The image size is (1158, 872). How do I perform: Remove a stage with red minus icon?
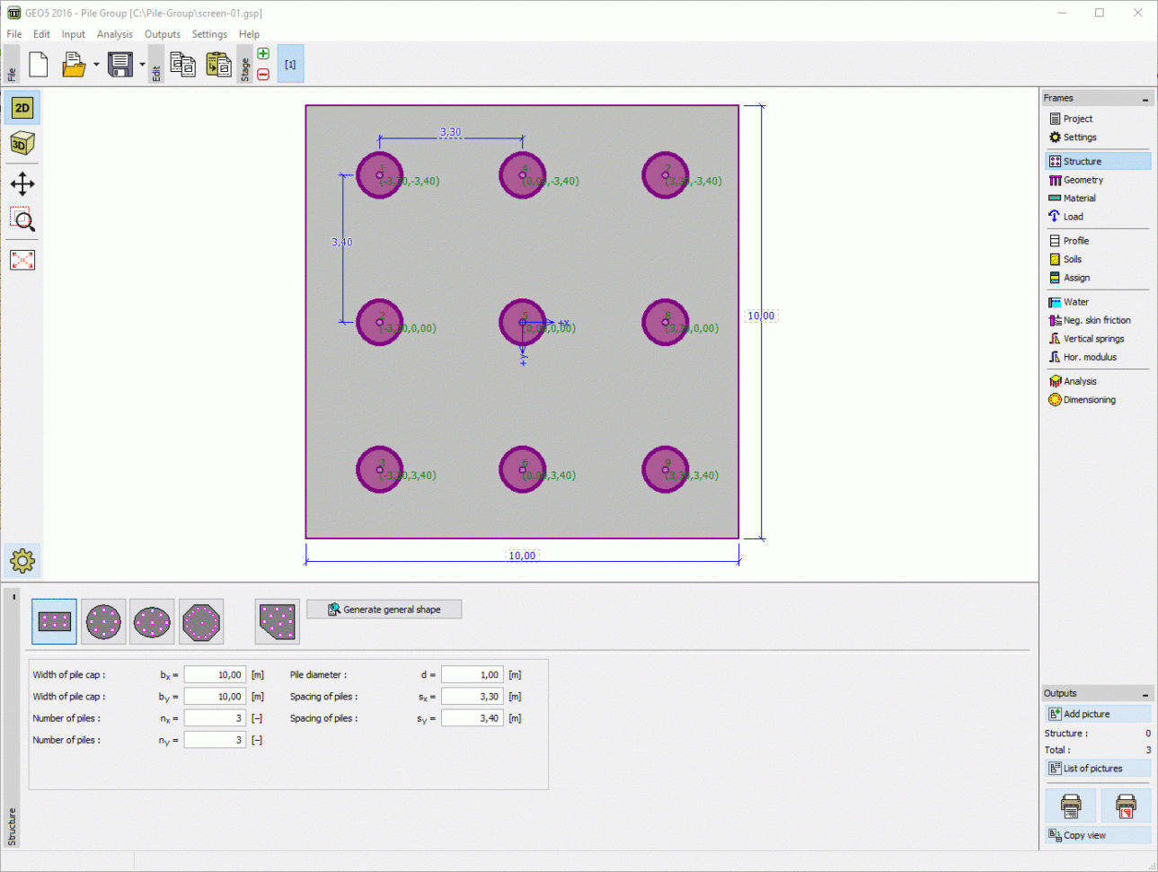coord(263,74)
